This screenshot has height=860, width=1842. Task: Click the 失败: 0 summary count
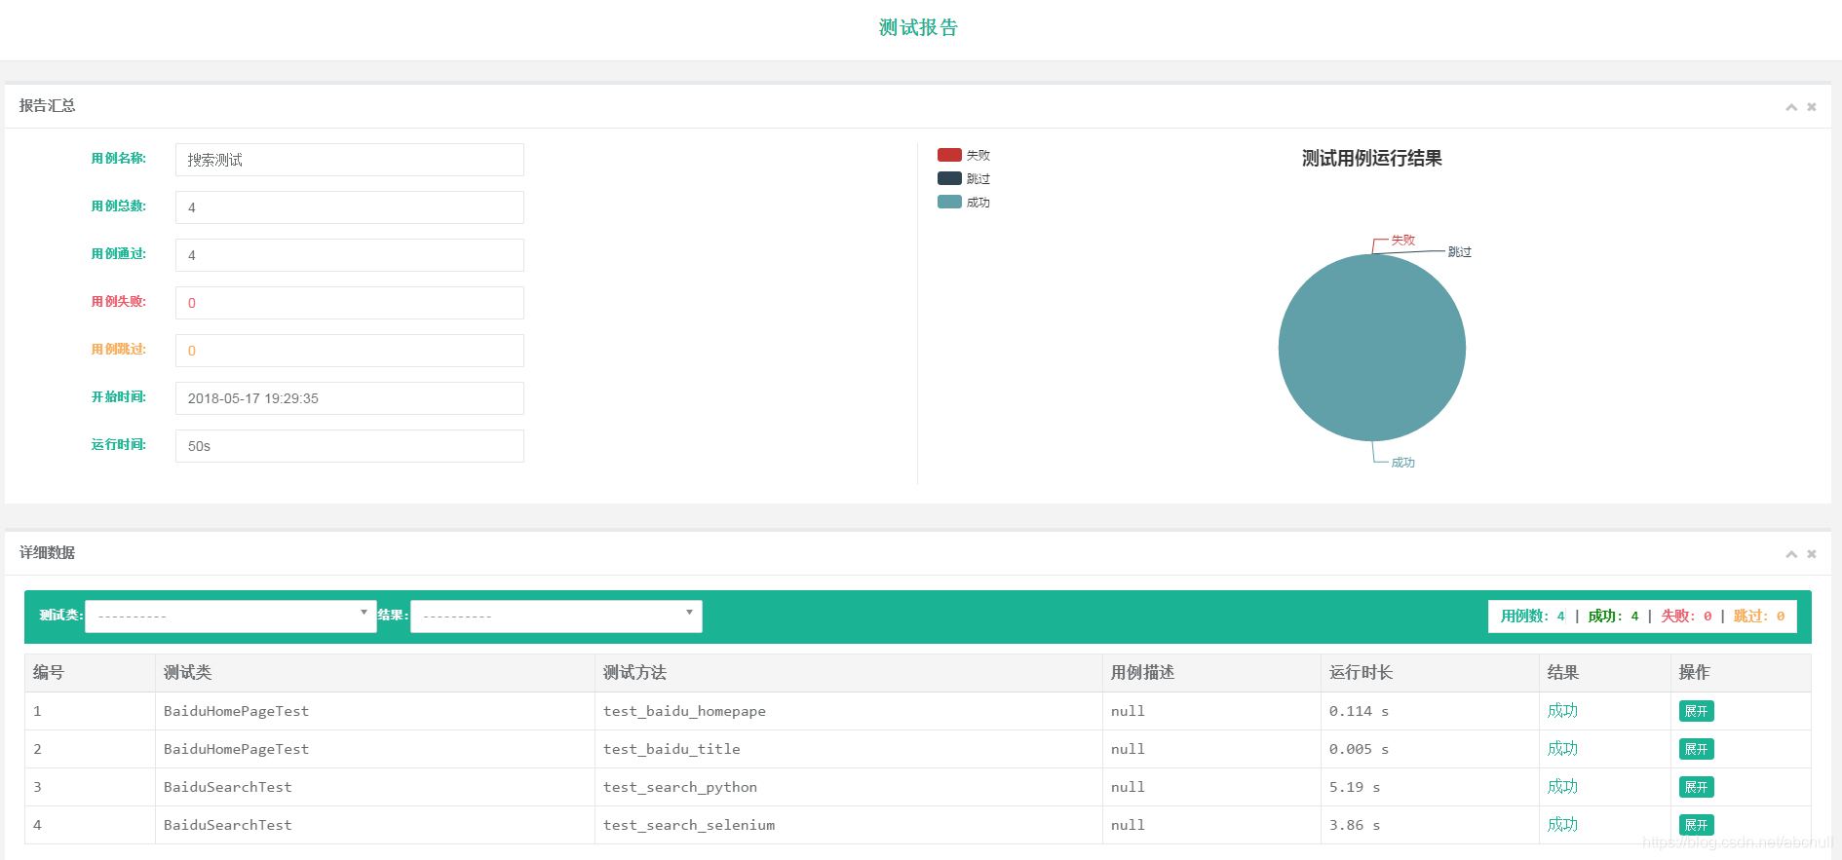point(1686,617)
